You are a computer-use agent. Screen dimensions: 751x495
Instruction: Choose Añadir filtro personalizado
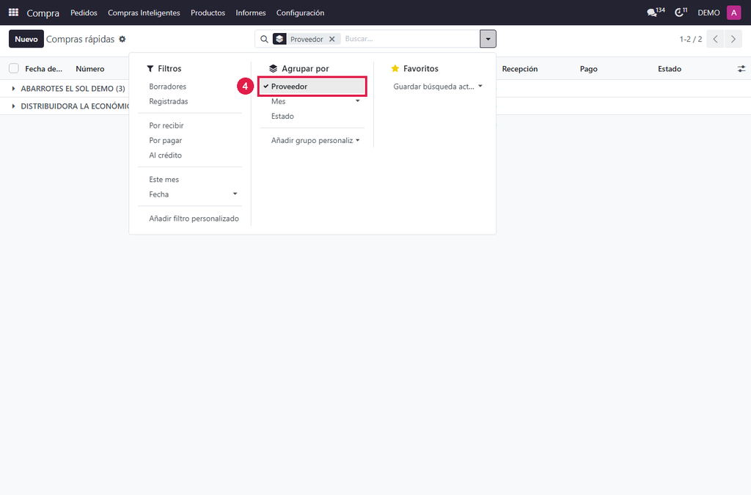[x=194, y=219]
